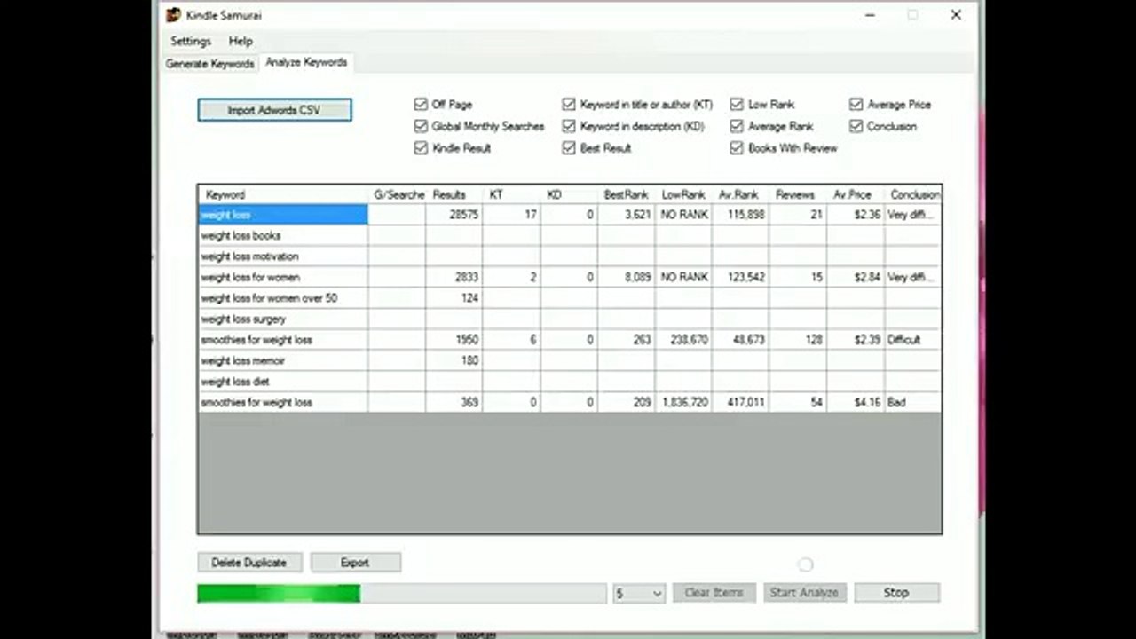This screenshot has height=639, width=1136.
Task: Click the Start Analyze button
Action: point(805,593)
